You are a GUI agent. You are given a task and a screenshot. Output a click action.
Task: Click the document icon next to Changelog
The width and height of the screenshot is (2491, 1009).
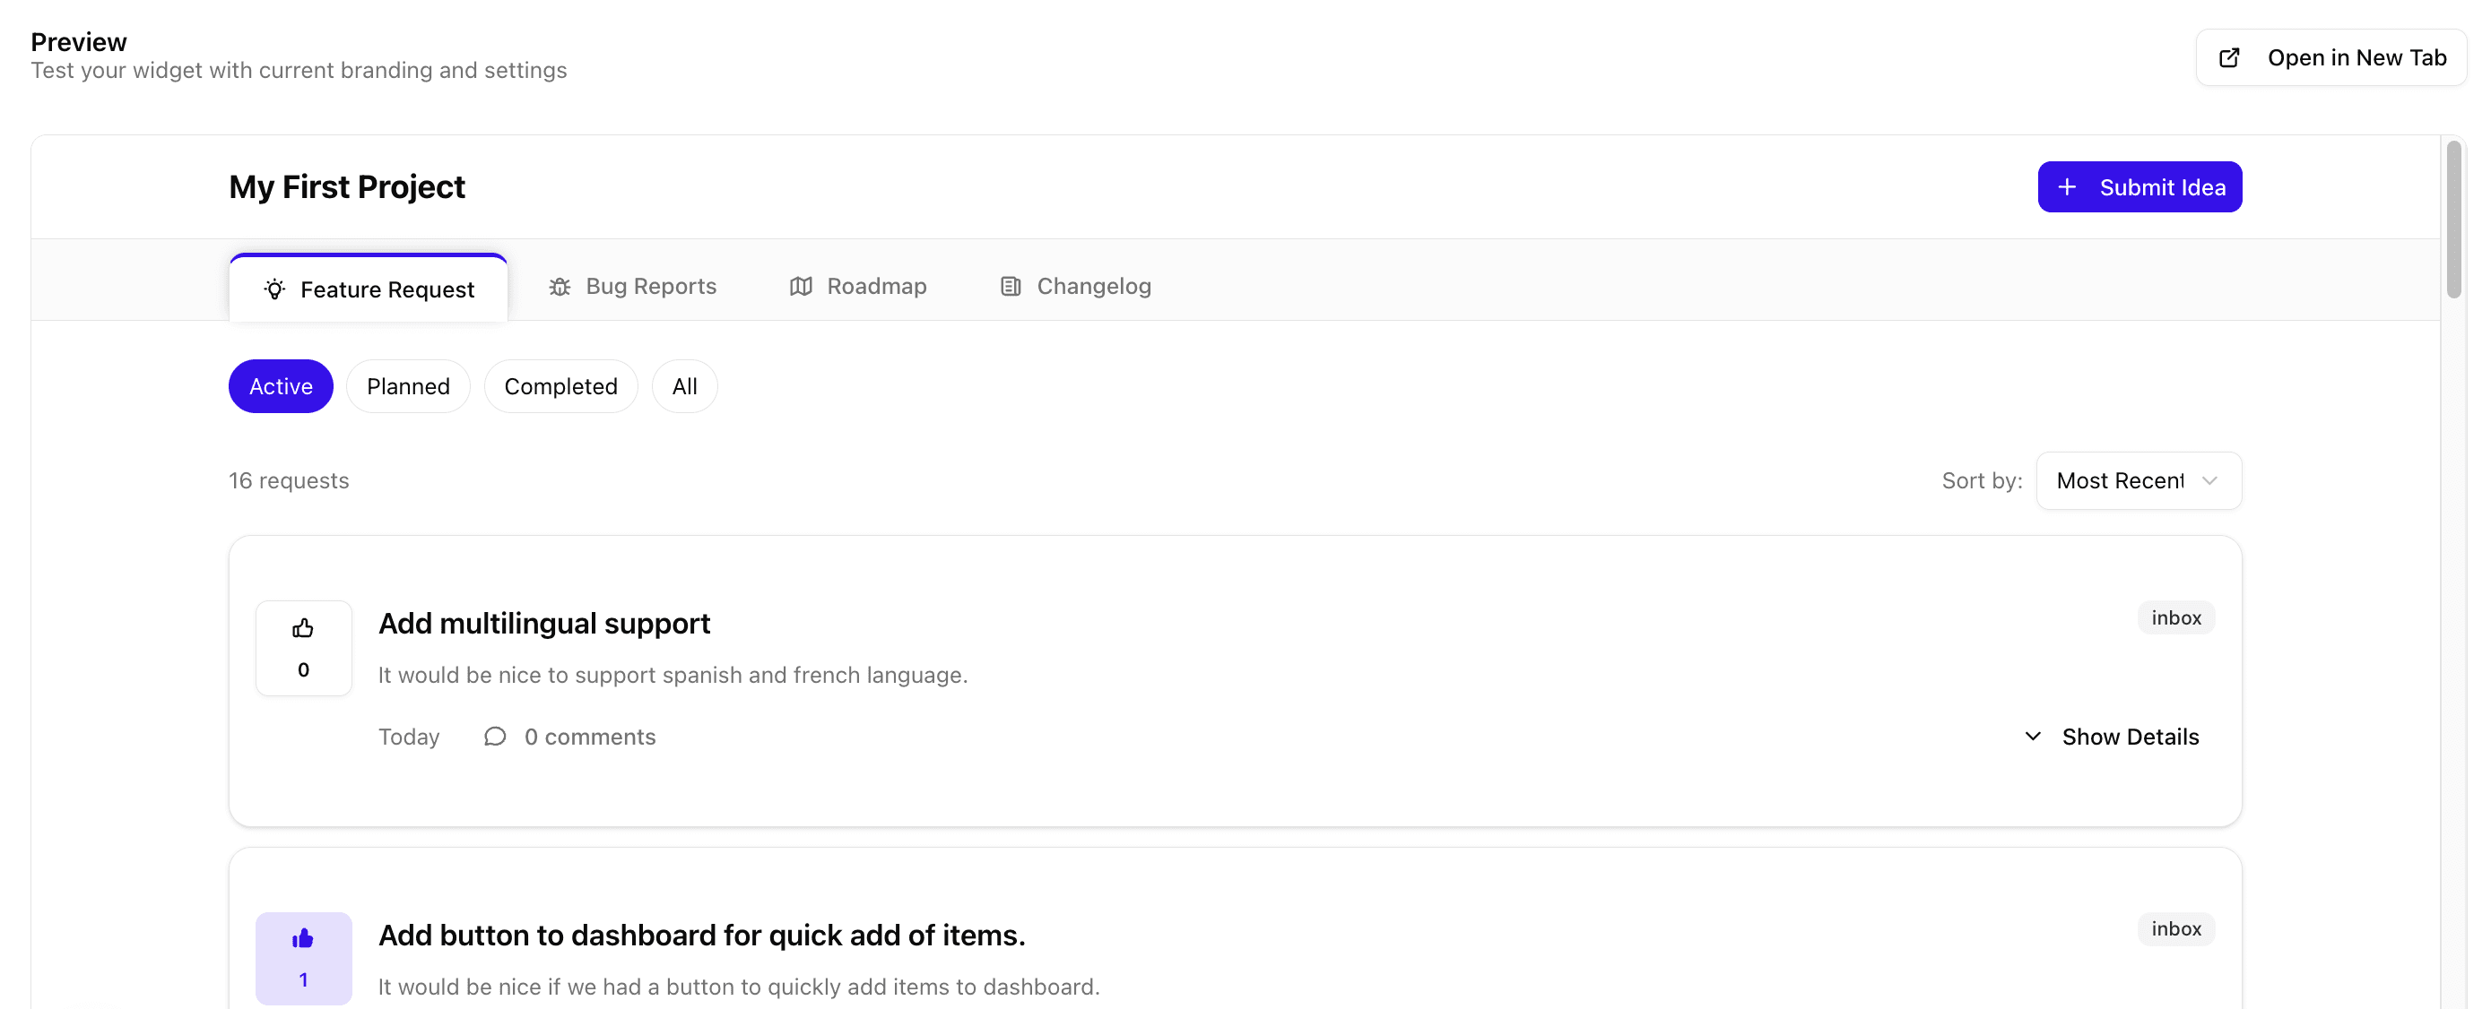(x=1010, y=286)
